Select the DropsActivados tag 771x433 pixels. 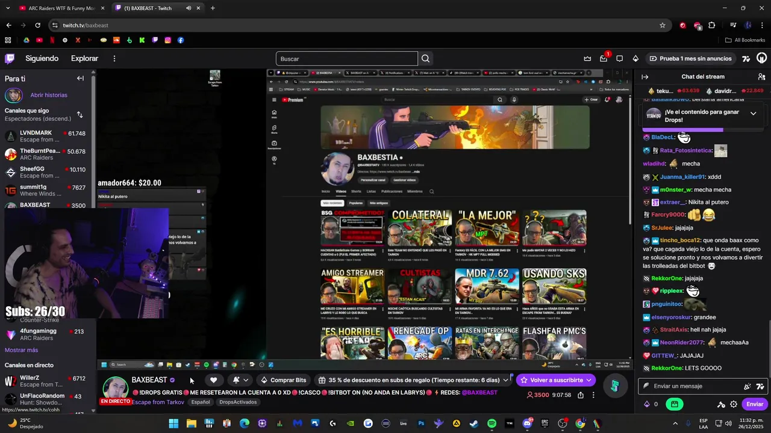coord(238,402)
